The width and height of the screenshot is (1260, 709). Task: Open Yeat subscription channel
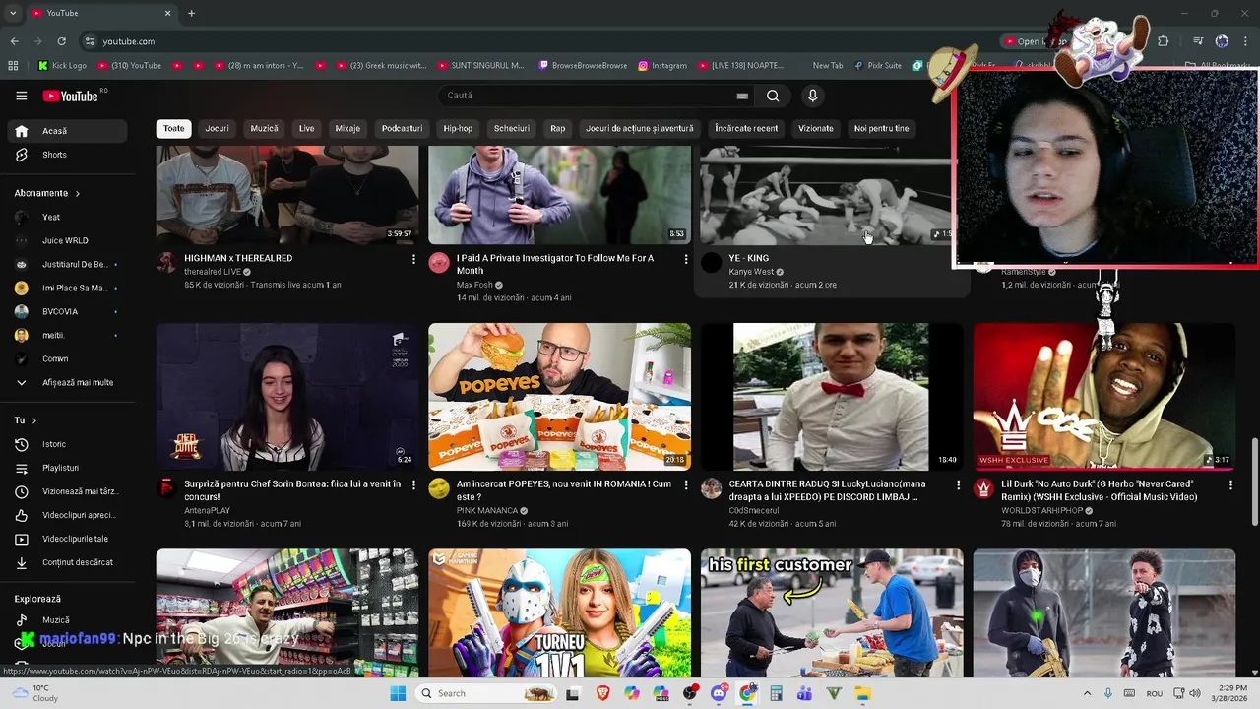66,217
